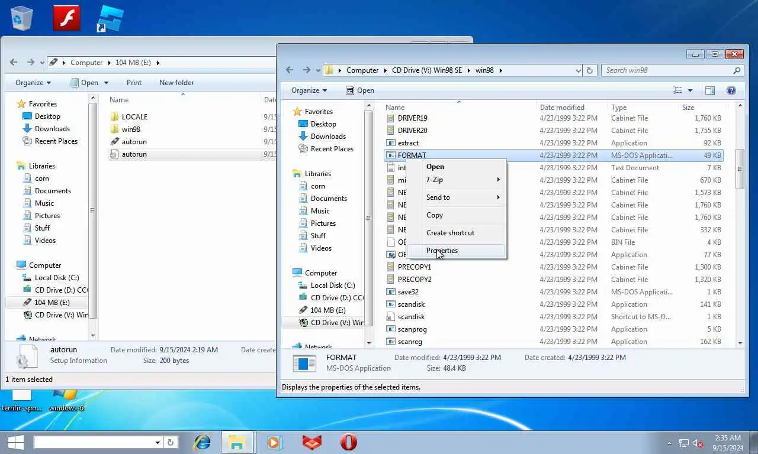
Task: Open view options dropdown arrow
Action: point(690,90)
